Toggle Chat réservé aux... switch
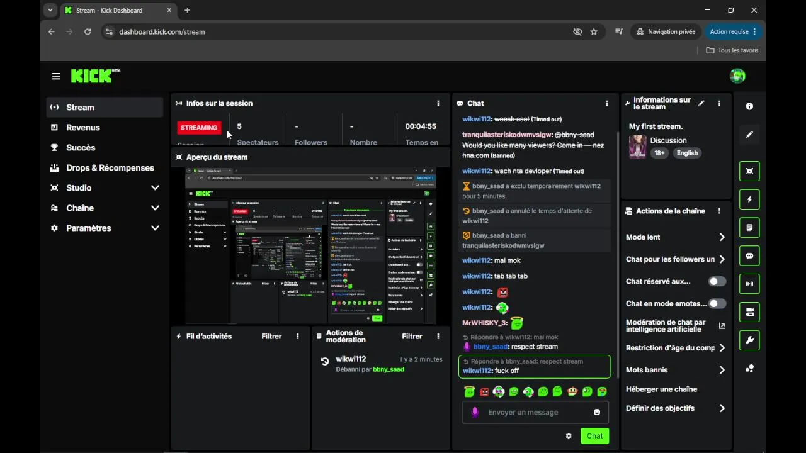The image size is (806, 453). point(717,281)
